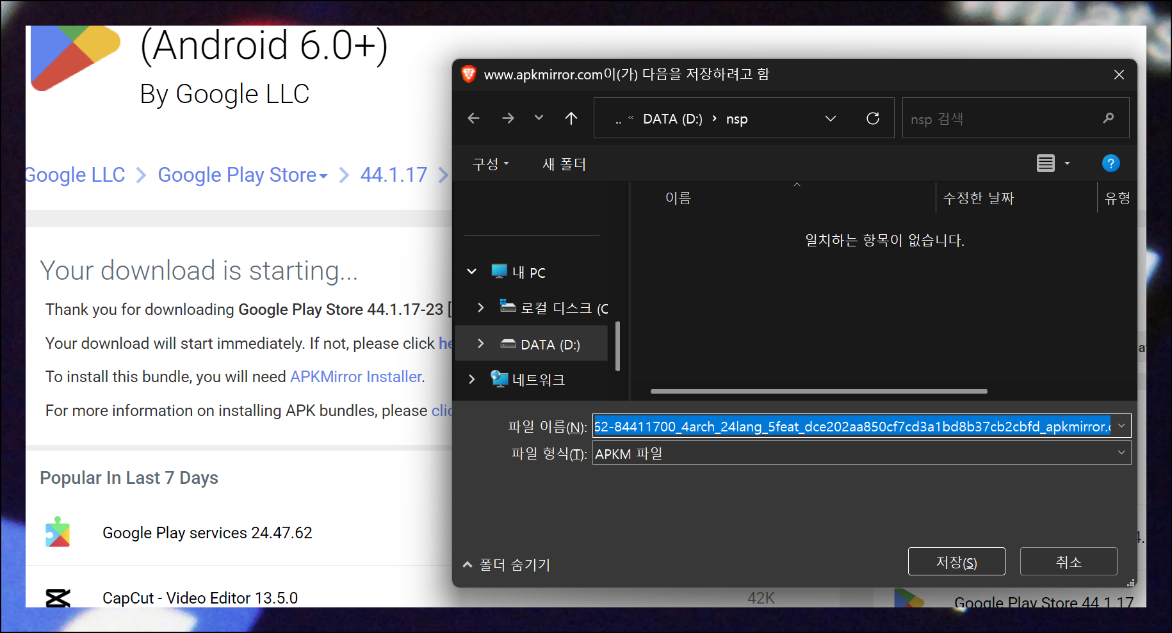Expand DATA (D:) tree node
Image resolution: width=1172 pixels, height=633 pixels.
(x=481, y=344)
